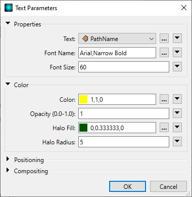Expand the Compositing section
The width and height of the screenshot is (192, 197).
8,170
